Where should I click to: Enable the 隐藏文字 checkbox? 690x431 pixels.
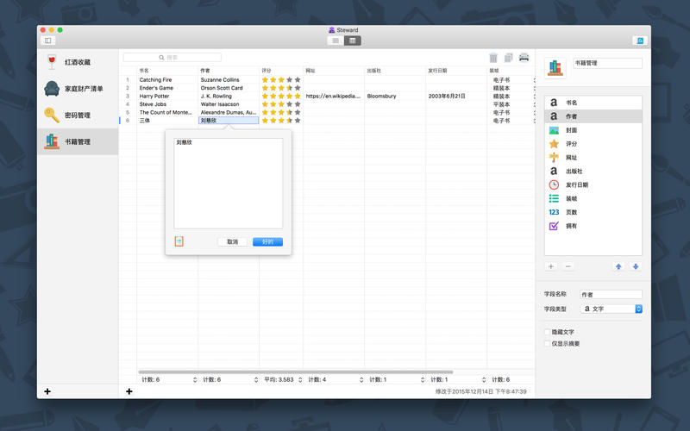point(547,332)
